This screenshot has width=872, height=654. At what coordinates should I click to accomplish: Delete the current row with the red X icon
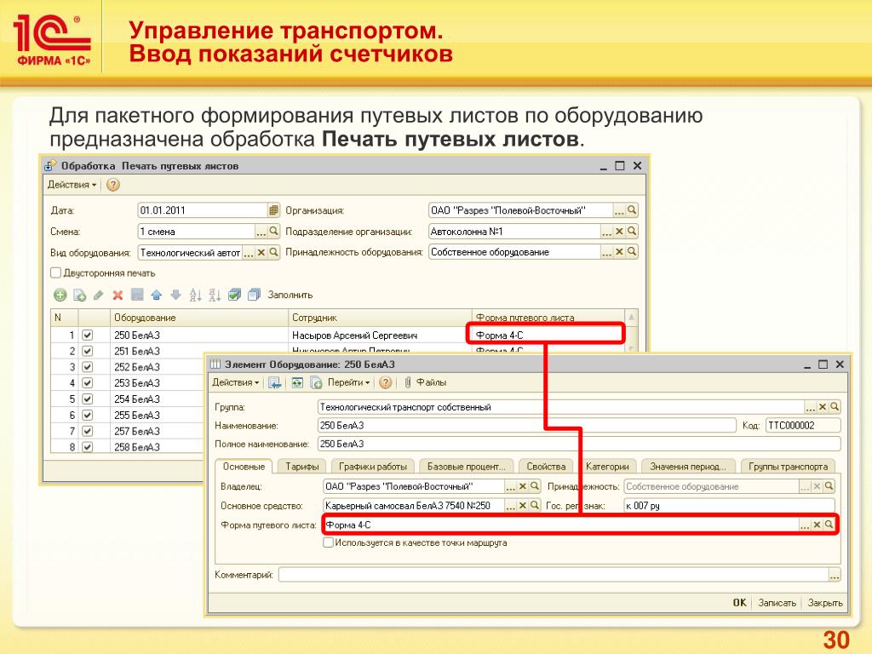[118, 295]
